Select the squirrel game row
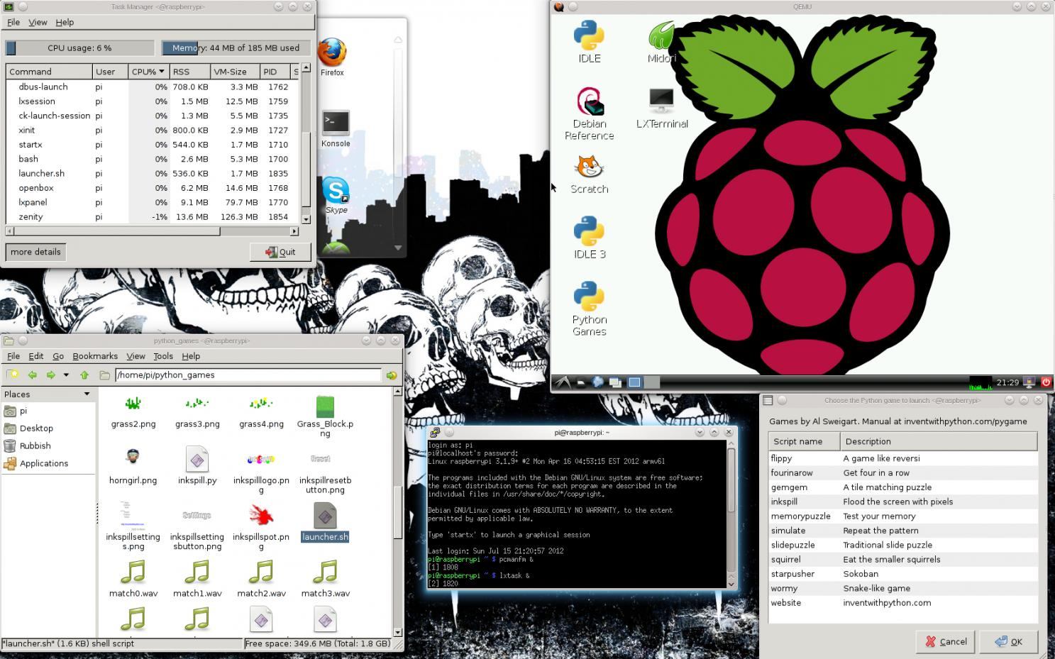 [x=902, y=559]
